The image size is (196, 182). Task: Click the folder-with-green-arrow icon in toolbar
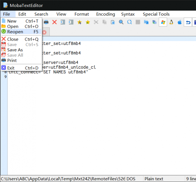click(x=155, y=22)
